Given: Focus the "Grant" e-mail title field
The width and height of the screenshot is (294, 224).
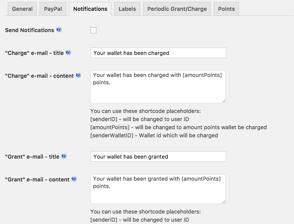Looking at the screenshot, I should coord(158,157).
